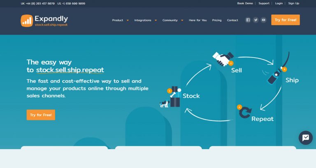Expand the Community dropdown arrow
Viewport: 316px width, 168px height.
pyautogui.click(x=182, y=20)
